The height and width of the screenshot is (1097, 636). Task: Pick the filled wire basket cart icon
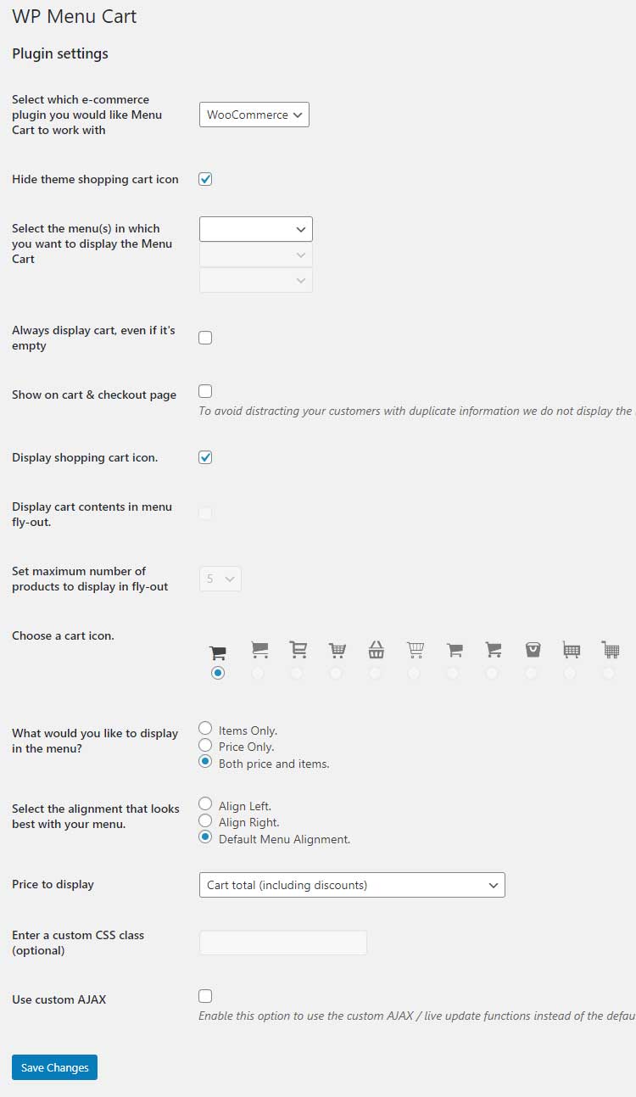pyautogui.click(x=337, y=673)
